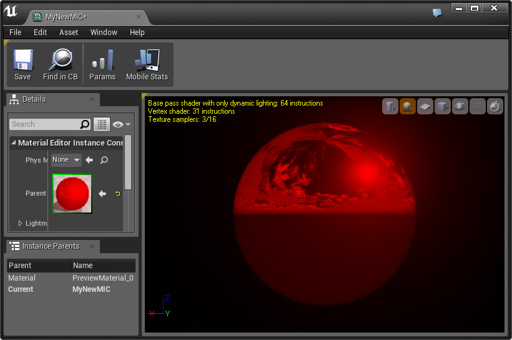
Task: Click Find in CB magnifier icon
Action: coord(60,65)
